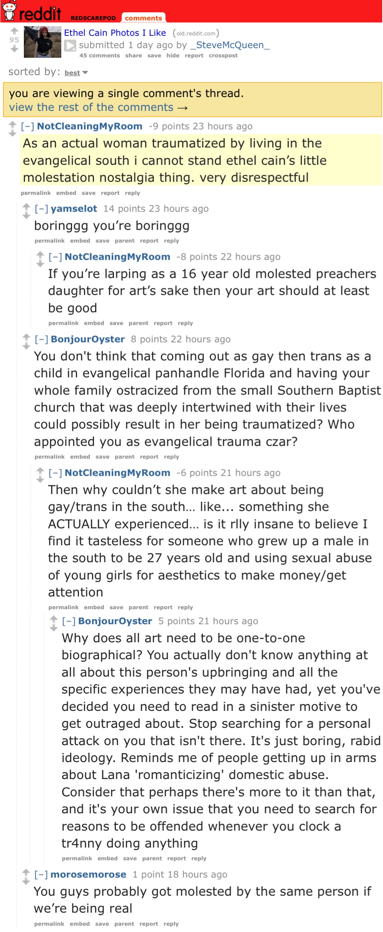
Task: Collapse NotCleaningMyRoom's -6 points reply
Action: pos(55,473)
